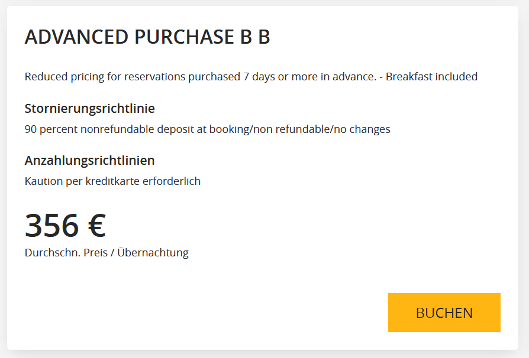Click the Stornierungsrichtlinie heading
Viewport: 529px width, 358px height.
(x=89, y=109)
